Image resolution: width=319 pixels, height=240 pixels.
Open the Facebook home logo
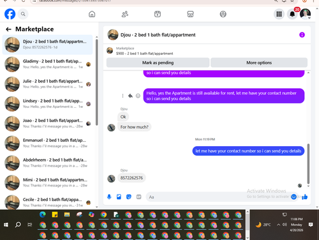point(10,14)
